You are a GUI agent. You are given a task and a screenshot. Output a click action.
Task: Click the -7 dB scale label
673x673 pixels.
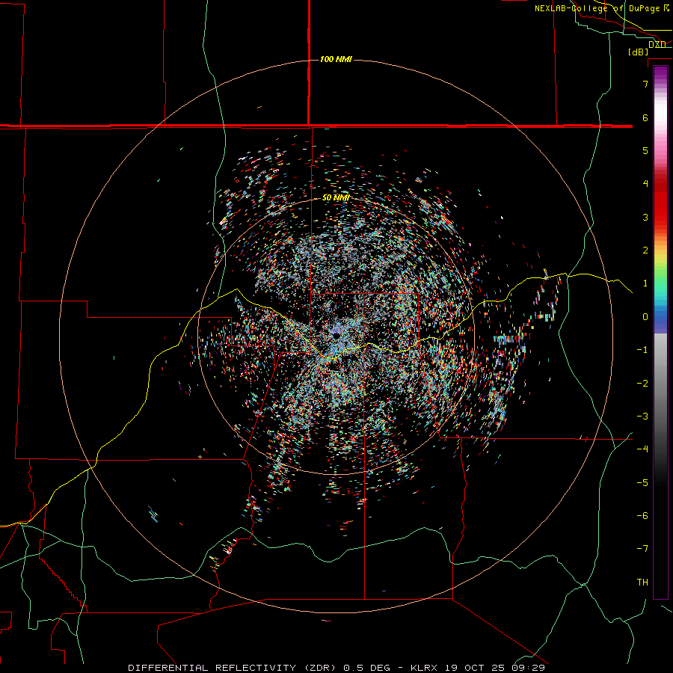642,549
